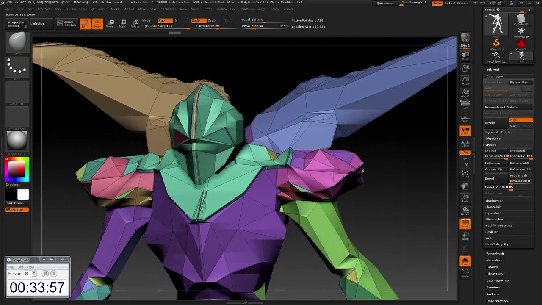Expand the DynaMesh section
This screenshot has height=305, width=542.
493,213
